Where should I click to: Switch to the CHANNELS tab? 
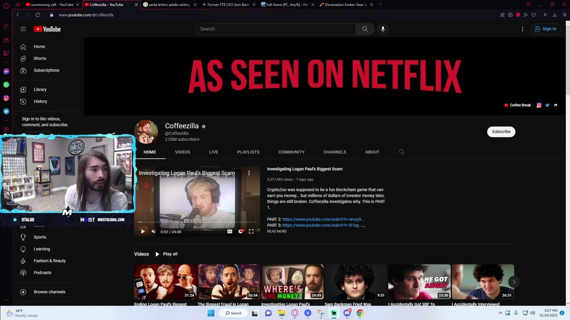point(335,152)
